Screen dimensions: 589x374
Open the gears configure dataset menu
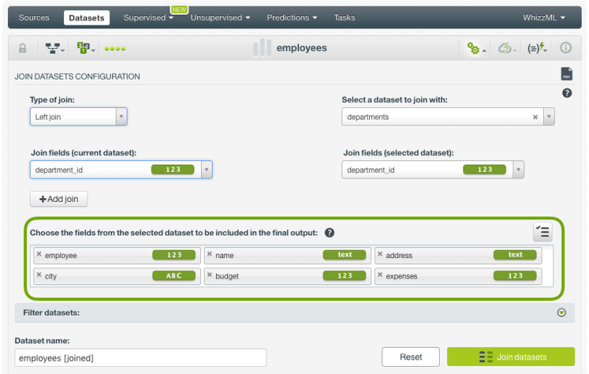[476, 48]
